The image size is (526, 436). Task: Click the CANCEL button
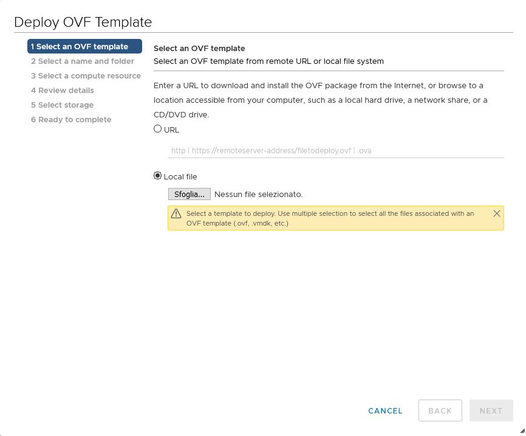tap(385, 410)
